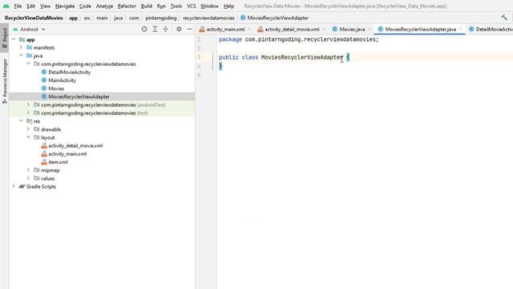Click the app breadcrumb

73,18
